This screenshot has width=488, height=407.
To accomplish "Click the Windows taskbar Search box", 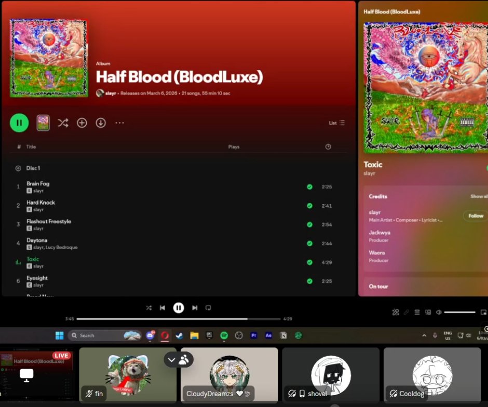I will coord(104,335).
